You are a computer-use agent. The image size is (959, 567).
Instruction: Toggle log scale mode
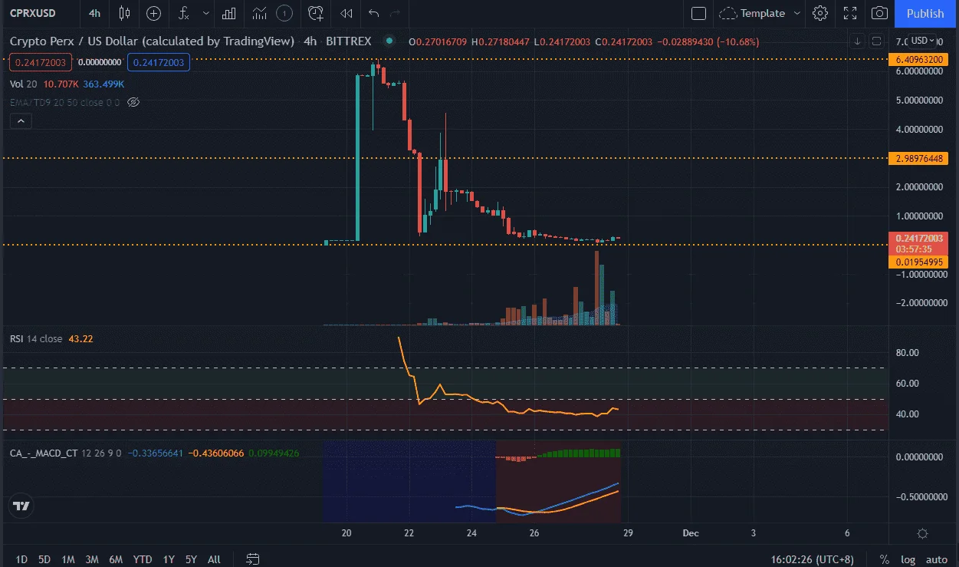[908, 559]
